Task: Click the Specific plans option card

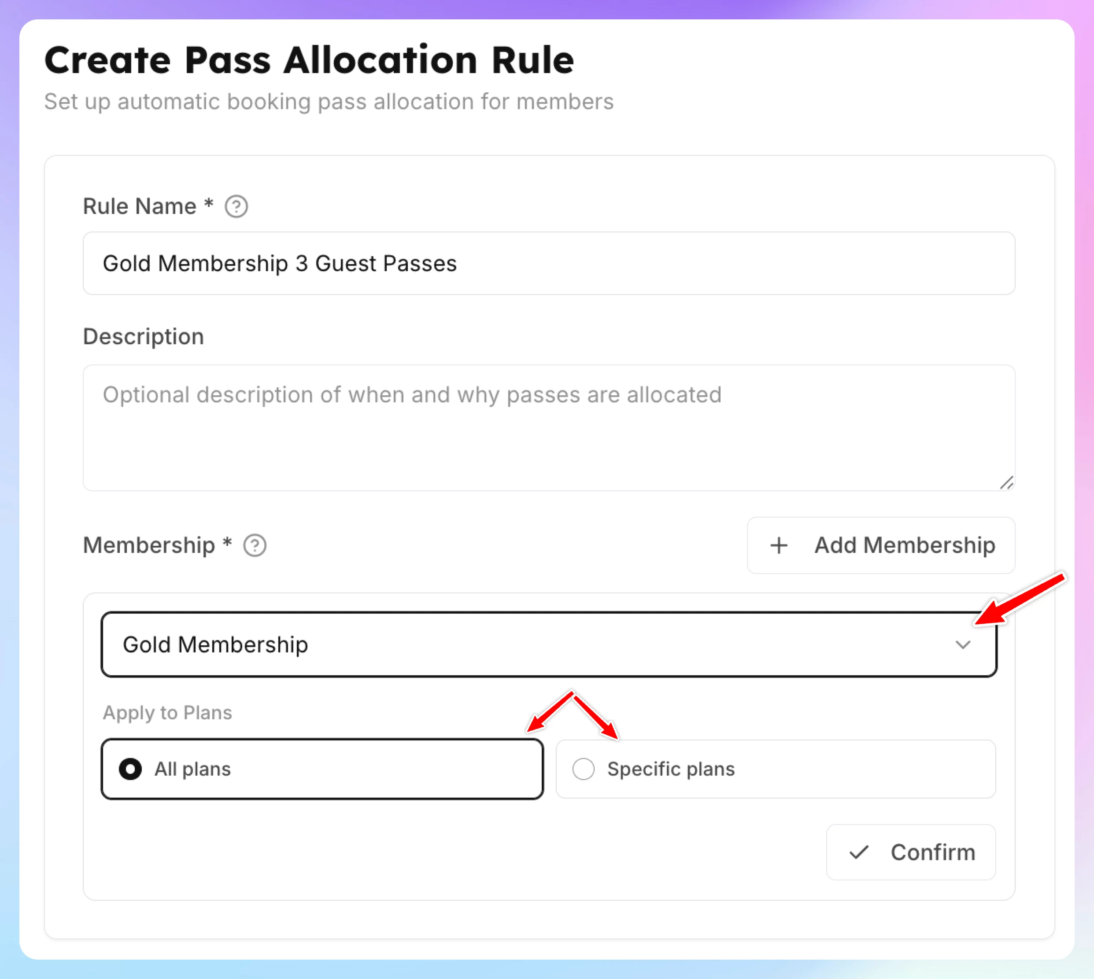Action: tap(776, 769)
